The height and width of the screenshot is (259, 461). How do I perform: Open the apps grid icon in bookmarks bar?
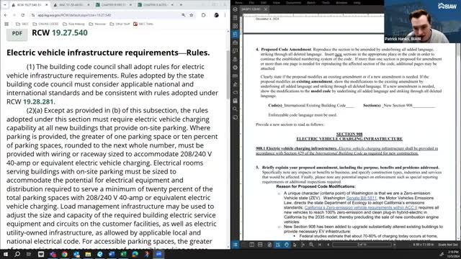click(6, 24)
